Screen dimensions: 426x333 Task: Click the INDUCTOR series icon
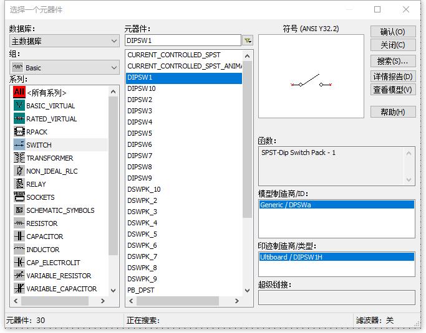coord(19,249)
